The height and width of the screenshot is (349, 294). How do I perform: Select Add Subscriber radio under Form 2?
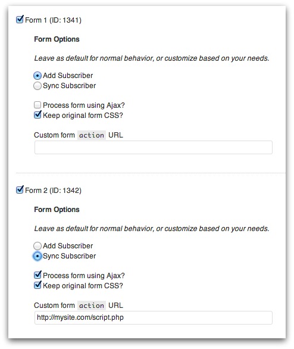37,246
